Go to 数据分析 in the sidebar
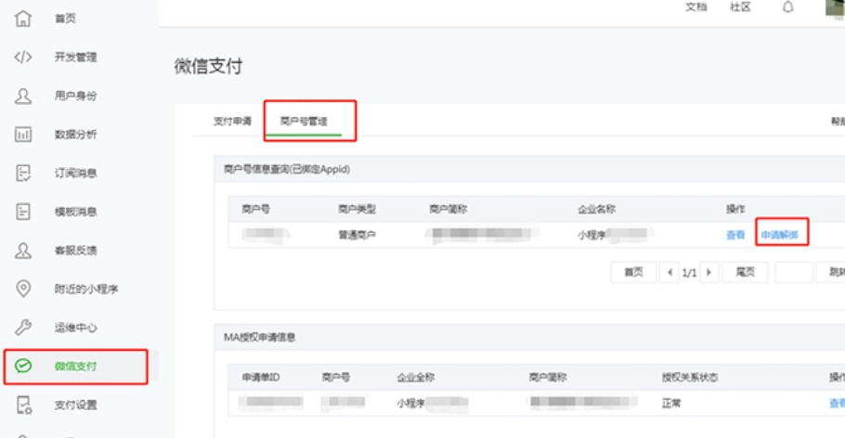The image size is (845, 438). click(75, 135)
